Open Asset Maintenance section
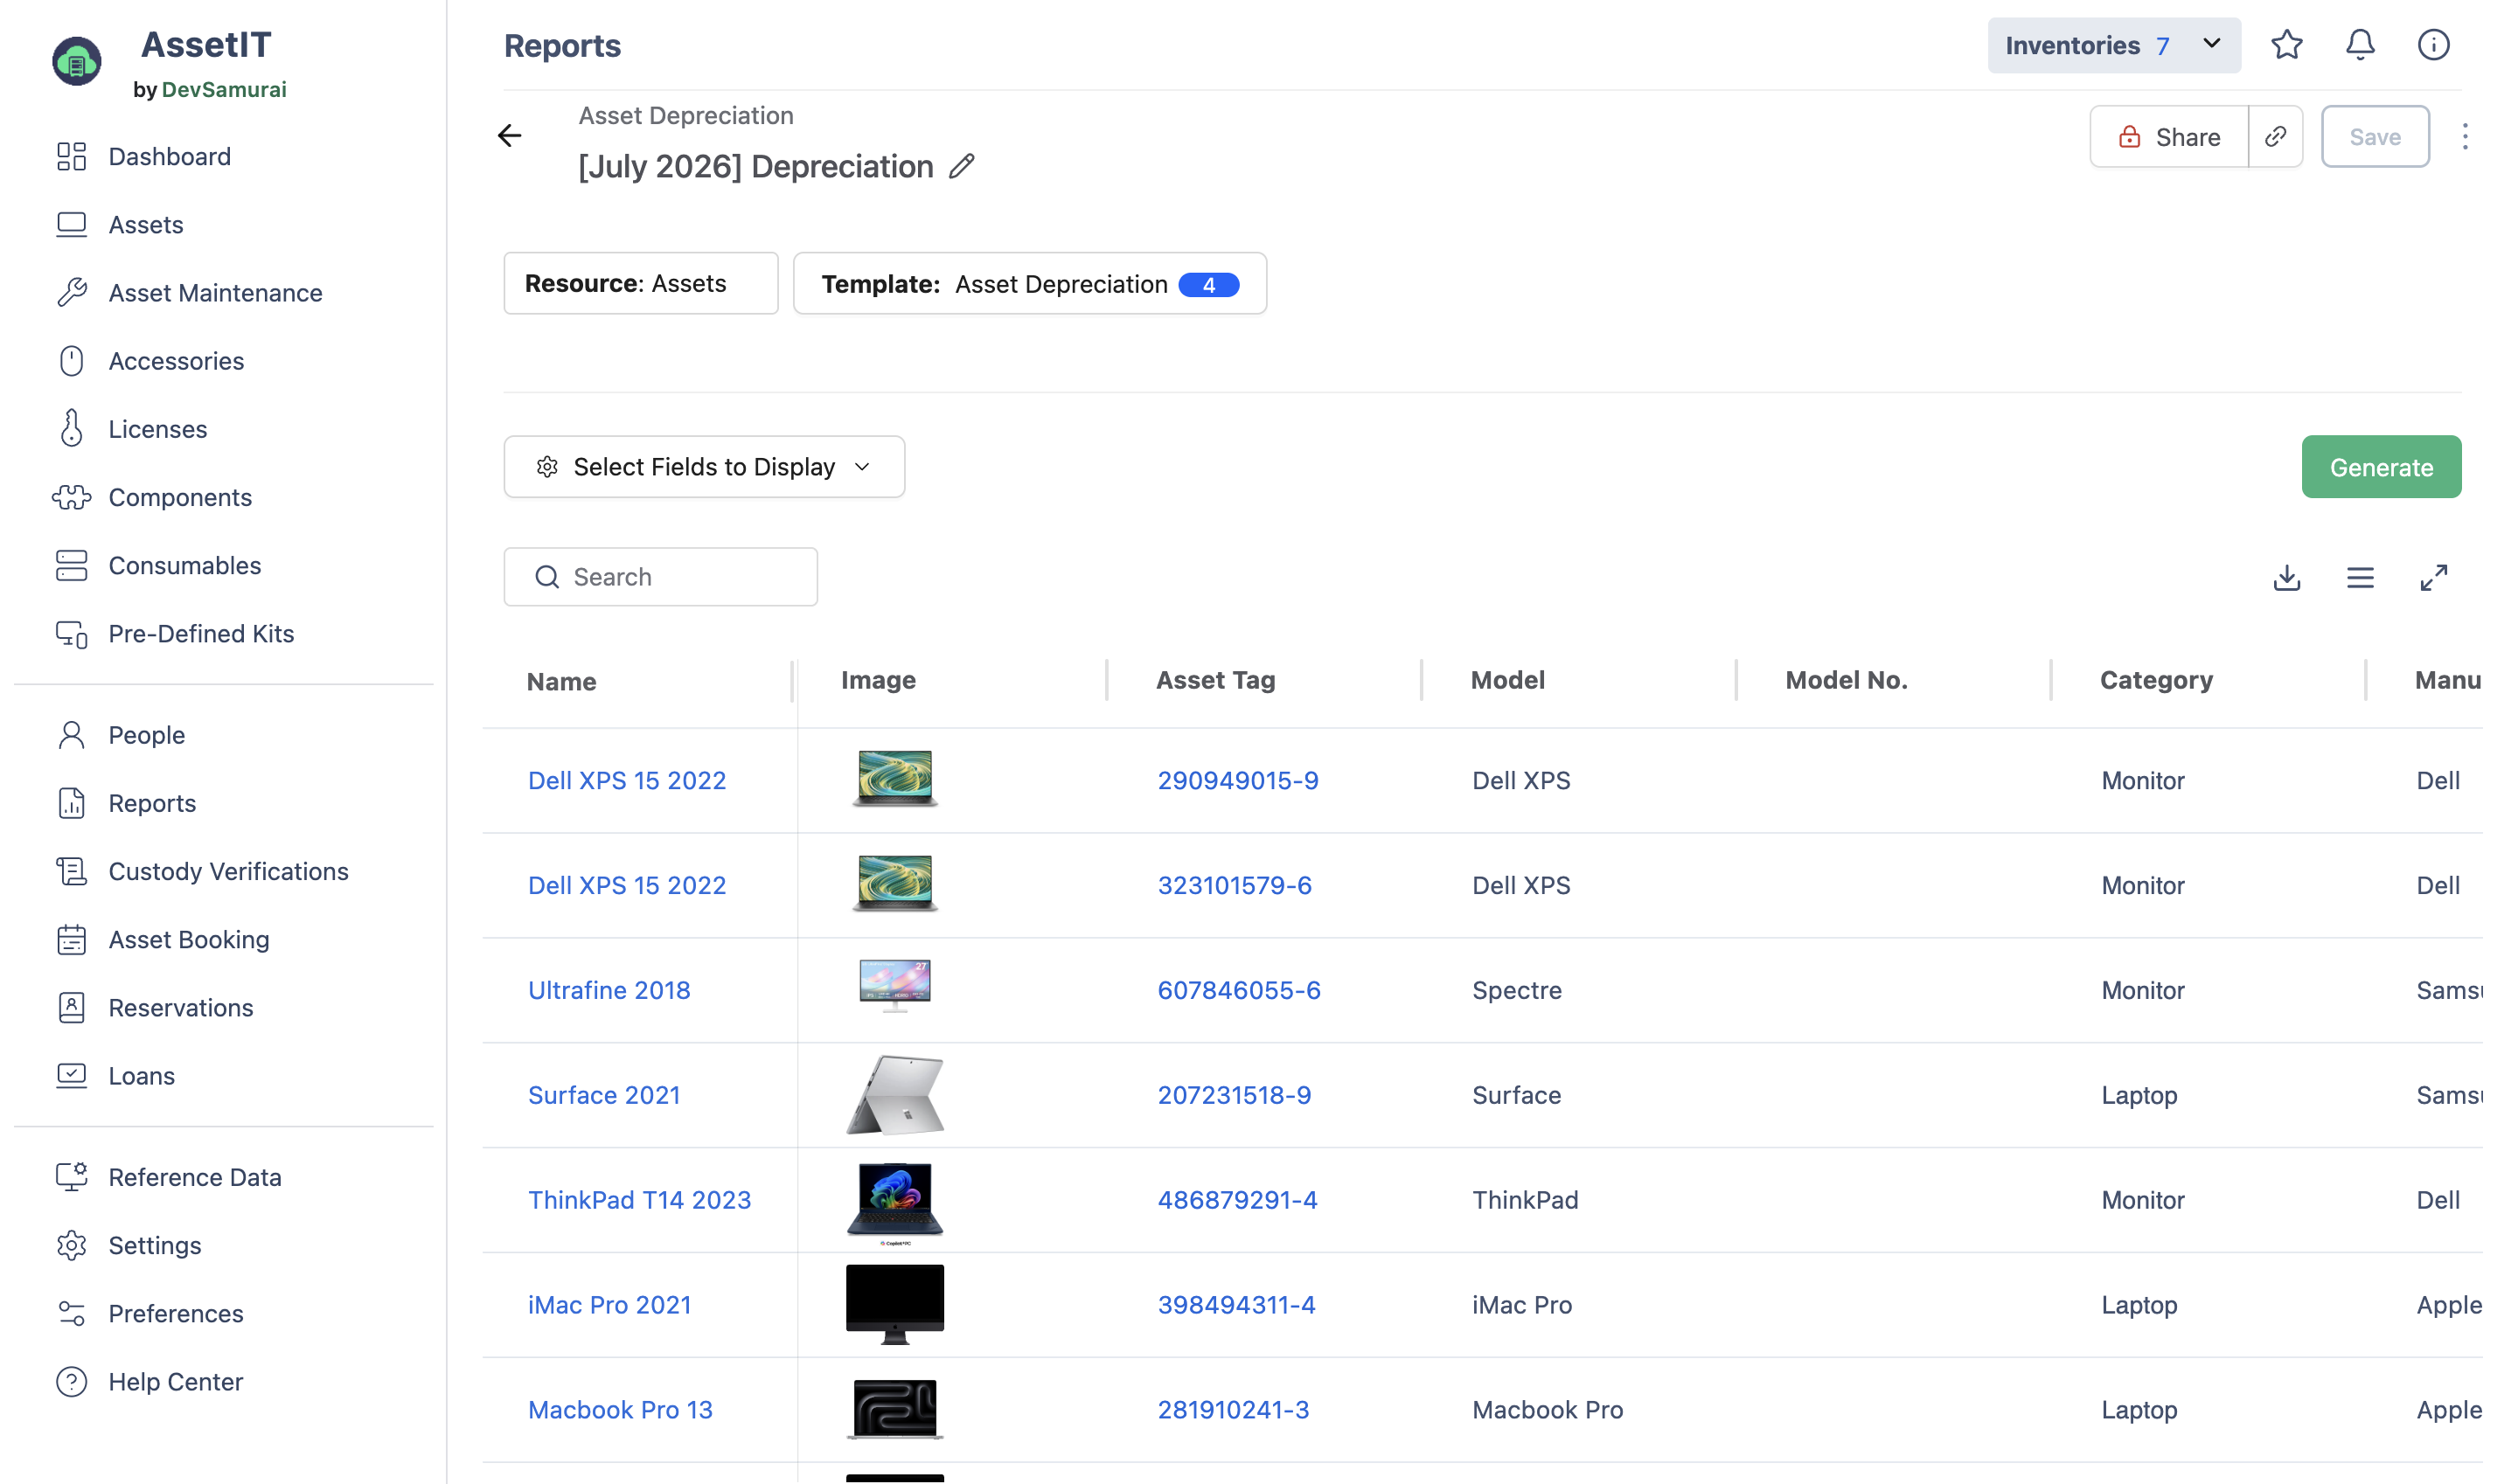This screenshot has width=2518, height=1484. [x=215, y=293]
